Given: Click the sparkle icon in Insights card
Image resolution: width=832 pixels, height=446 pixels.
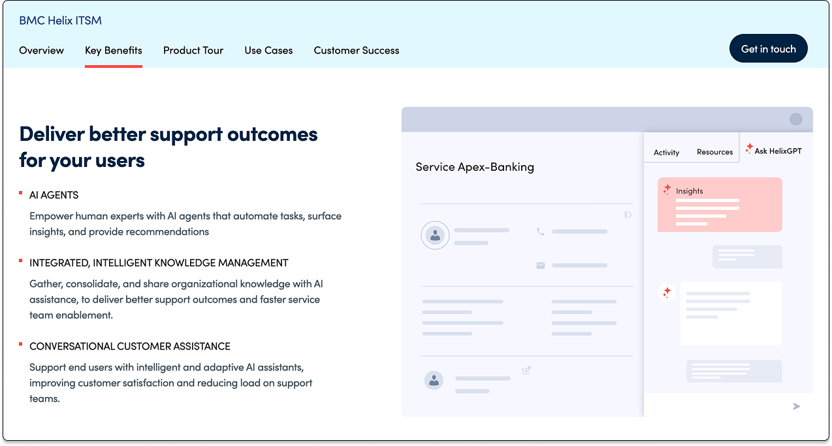Looking at the screenshot, I should point(667,189).
